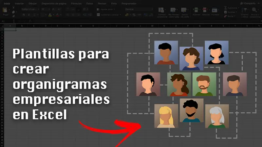Click the text orientation icon
Viewport: 262px width, 147px height.
84,9
